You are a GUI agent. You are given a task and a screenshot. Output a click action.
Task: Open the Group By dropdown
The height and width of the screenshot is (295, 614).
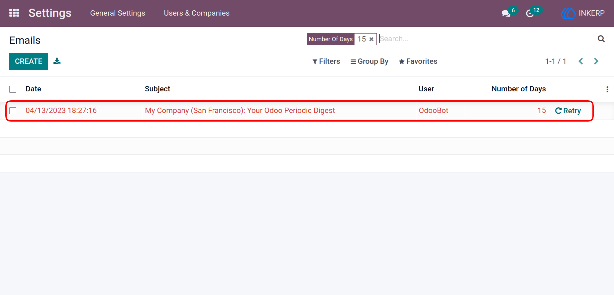tap(369, 61)
